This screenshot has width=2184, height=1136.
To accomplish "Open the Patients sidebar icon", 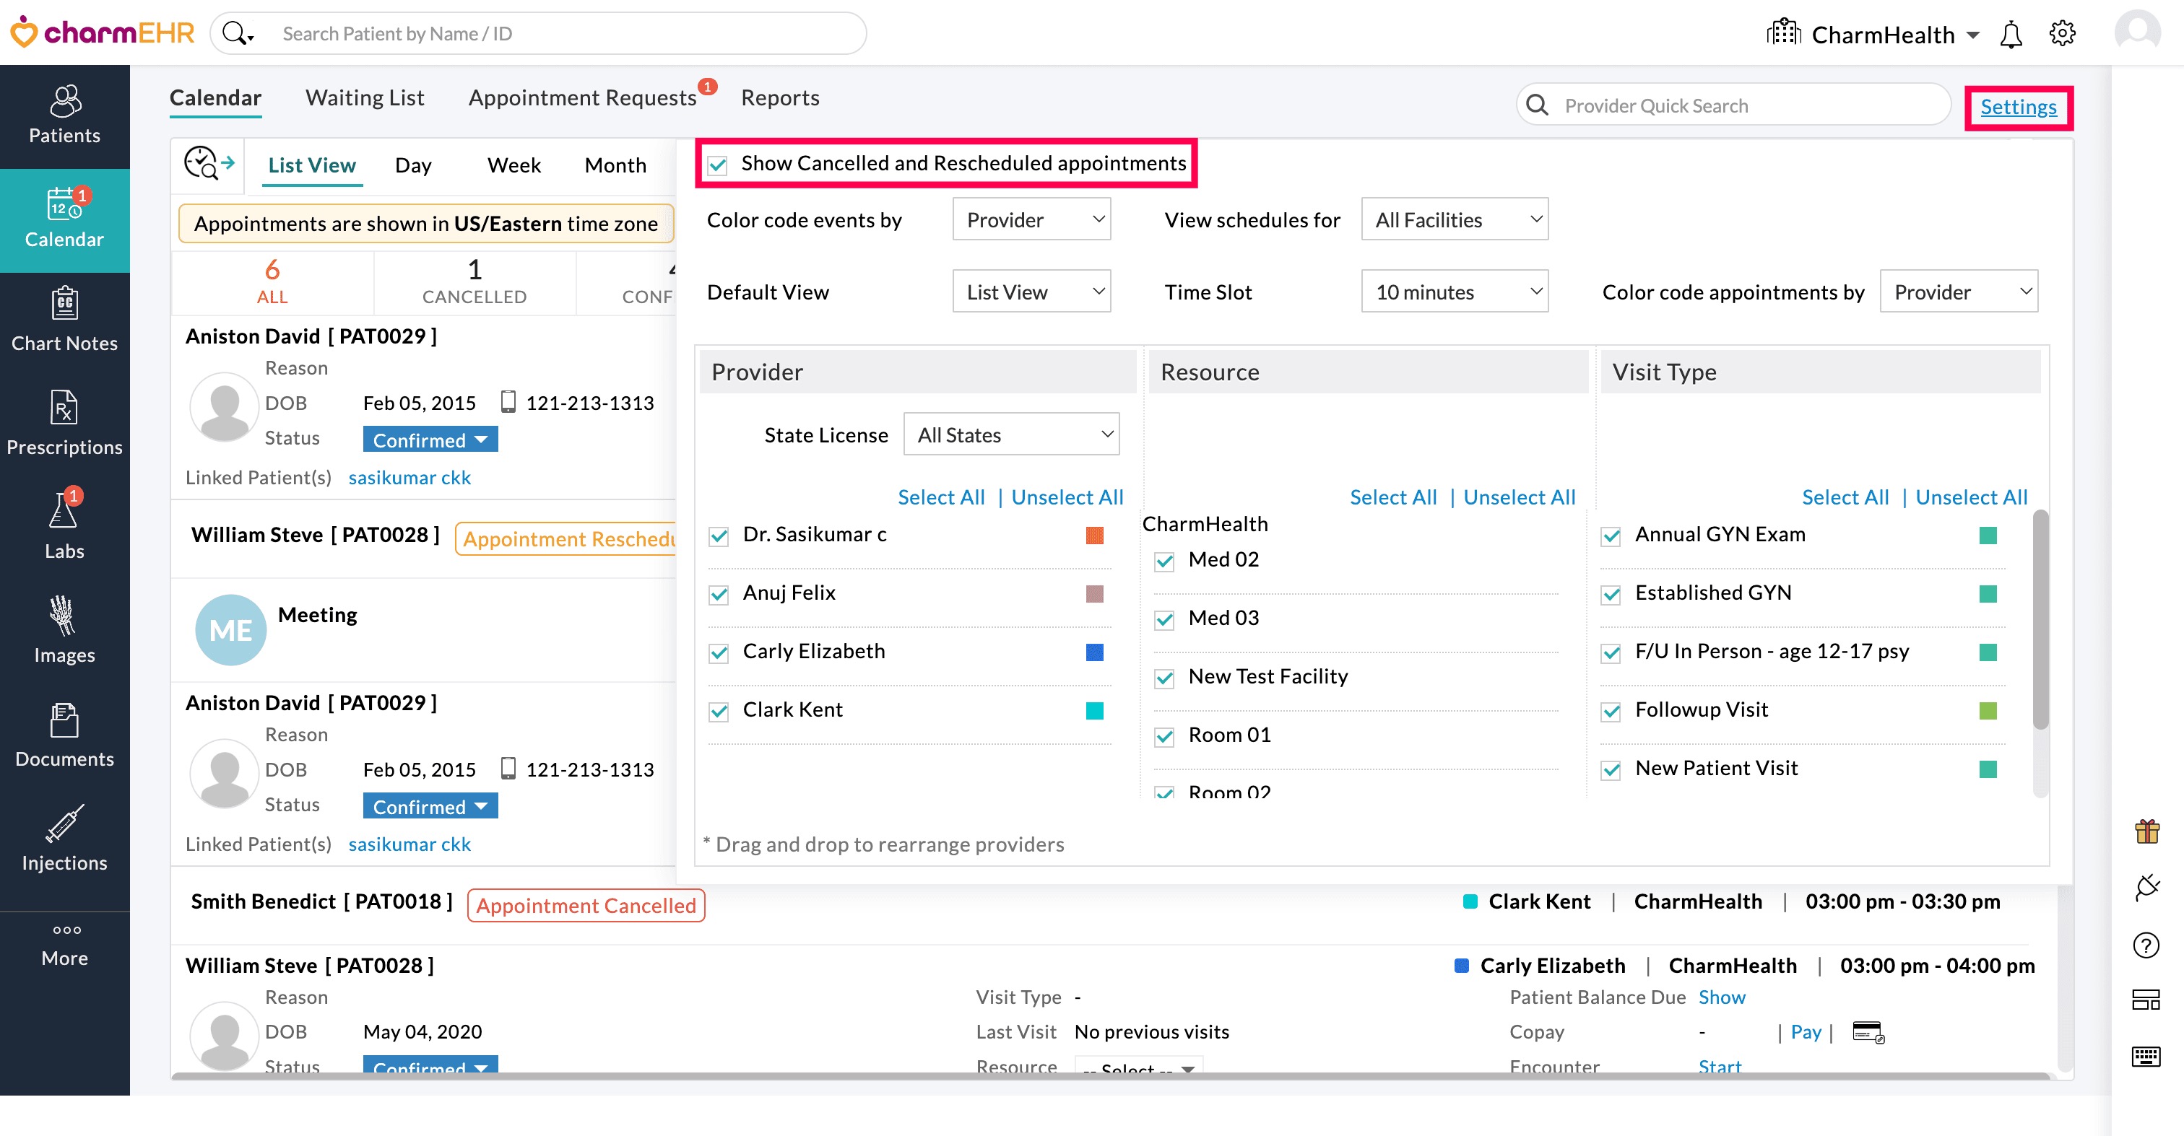I will [x=64, y=115].
